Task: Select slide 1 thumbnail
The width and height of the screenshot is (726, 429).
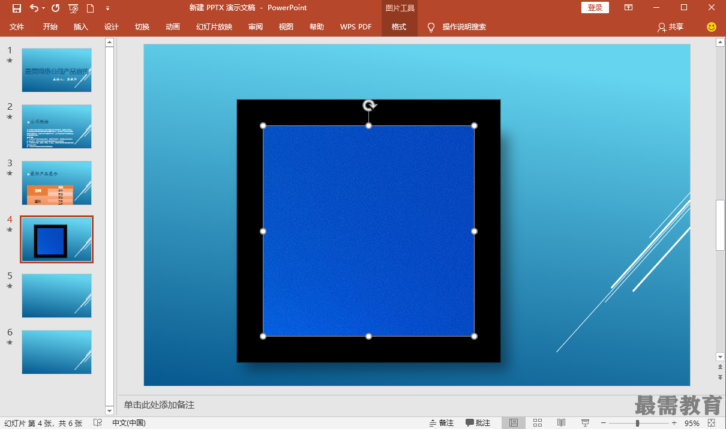Action: point(57,70)
